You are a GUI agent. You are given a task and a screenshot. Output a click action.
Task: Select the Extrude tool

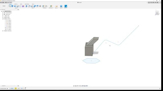12,6
